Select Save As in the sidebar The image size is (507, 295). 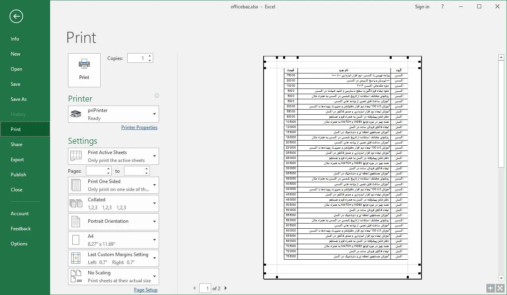pos(19,99)
